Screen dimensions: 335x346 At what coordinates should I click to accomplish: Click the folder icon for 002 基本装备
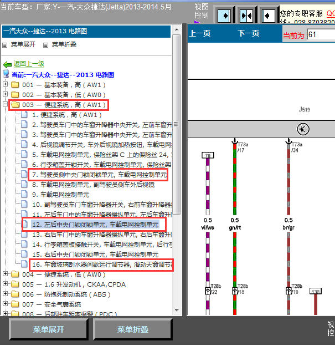pos(15,94)
